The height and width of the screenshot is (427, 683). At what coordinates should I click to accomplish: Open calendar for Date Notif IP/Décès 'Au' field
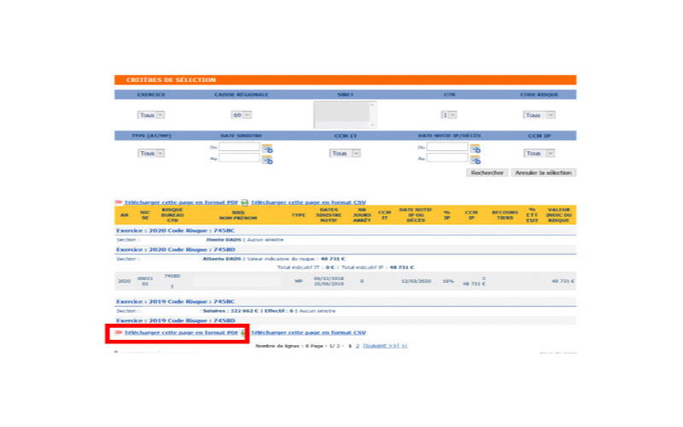tap(476, 161)
